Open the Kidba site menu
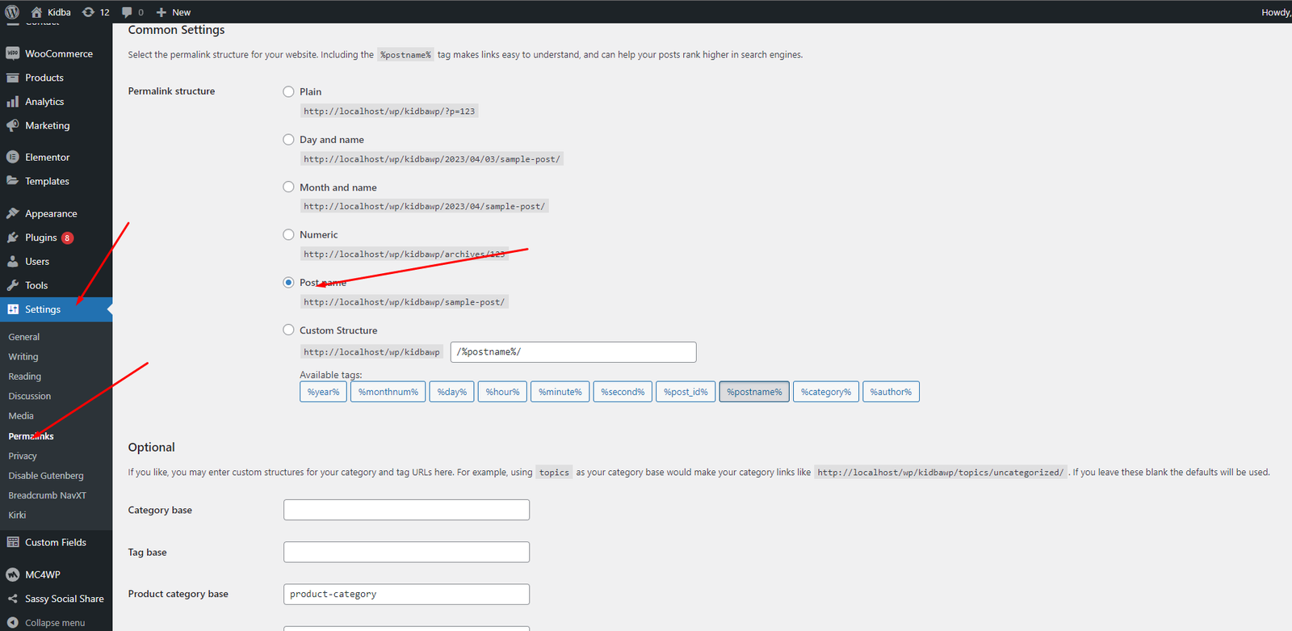Screen dimensions: 1292x631 click(x=51, y=12)
